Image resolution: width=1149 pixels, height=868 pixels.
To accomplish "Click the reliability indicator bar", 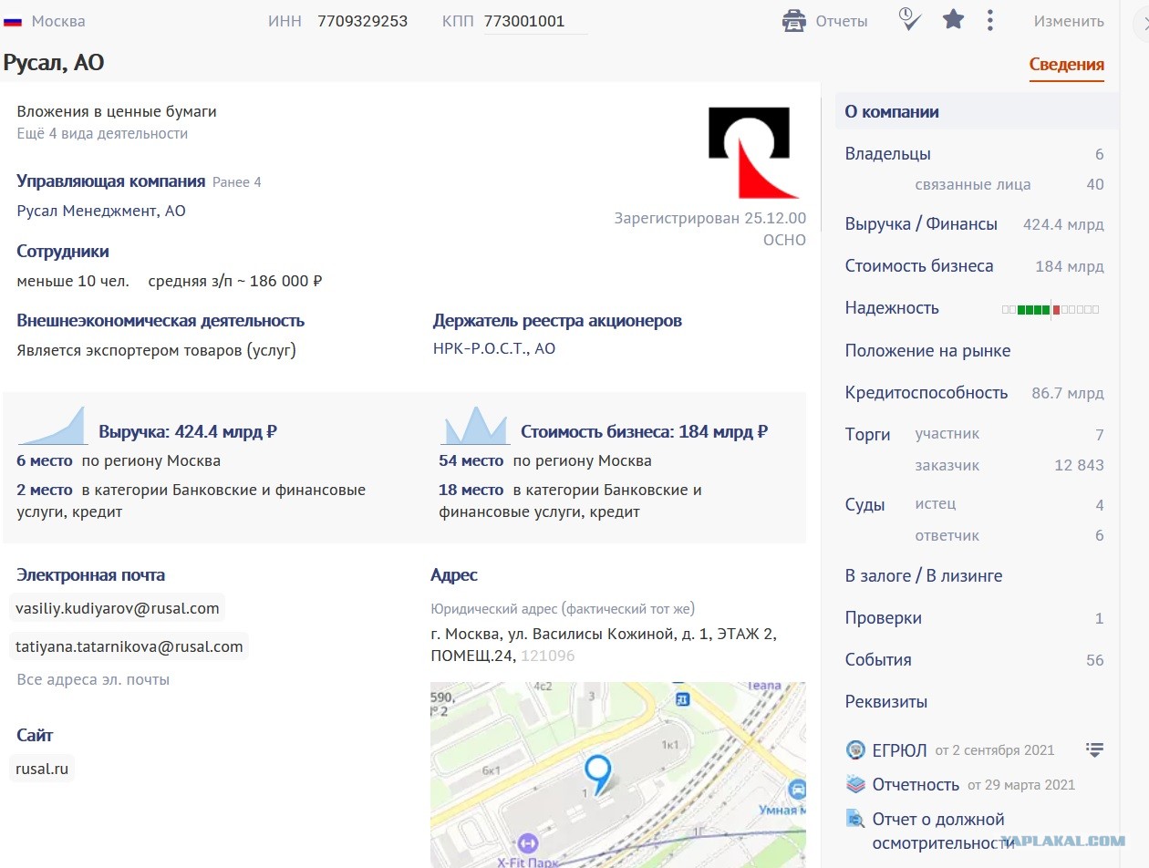I will tap(1051, 309).
